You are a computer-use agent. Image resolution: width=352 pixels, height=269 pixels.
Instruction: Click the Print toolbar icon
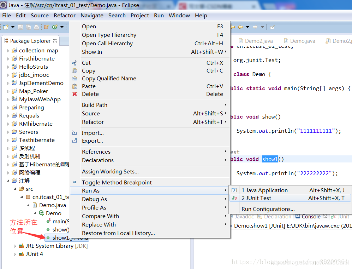pos(36,27)
